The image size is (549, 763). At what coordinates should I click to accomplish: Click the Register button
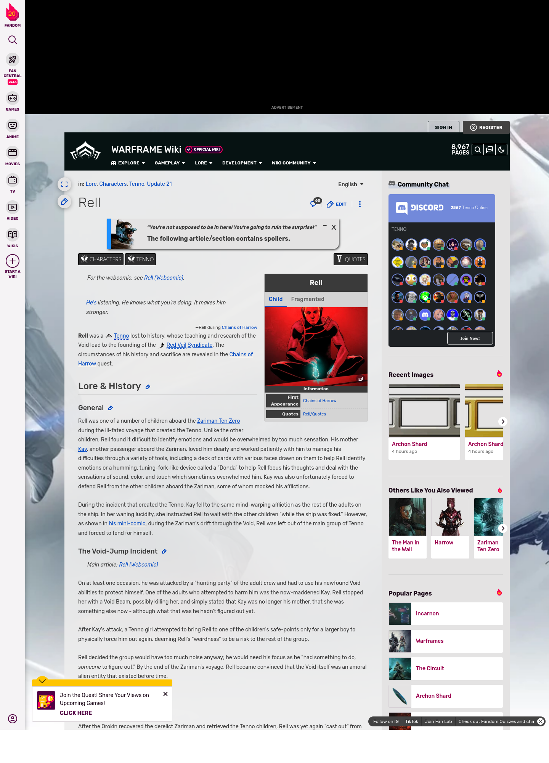[x=486, y=127]
